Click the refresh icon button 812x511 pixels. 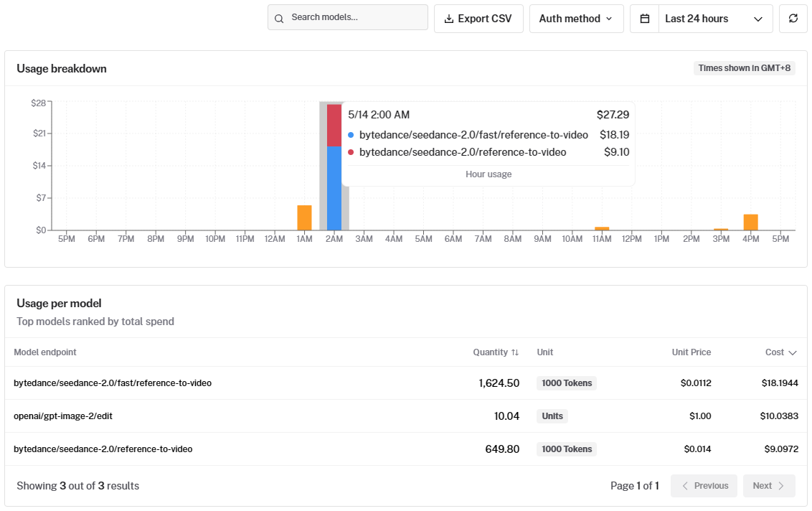(x=793, y=19)
